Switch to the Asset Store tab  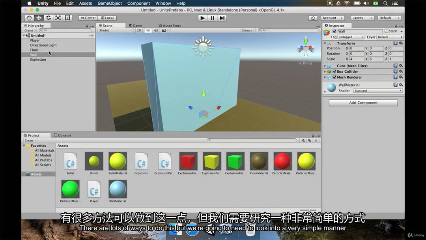coord(170,26)
